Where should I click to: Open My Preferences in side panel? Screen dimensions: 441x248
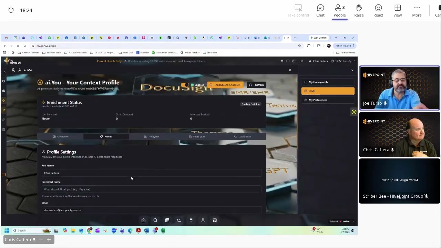(328, 100)
